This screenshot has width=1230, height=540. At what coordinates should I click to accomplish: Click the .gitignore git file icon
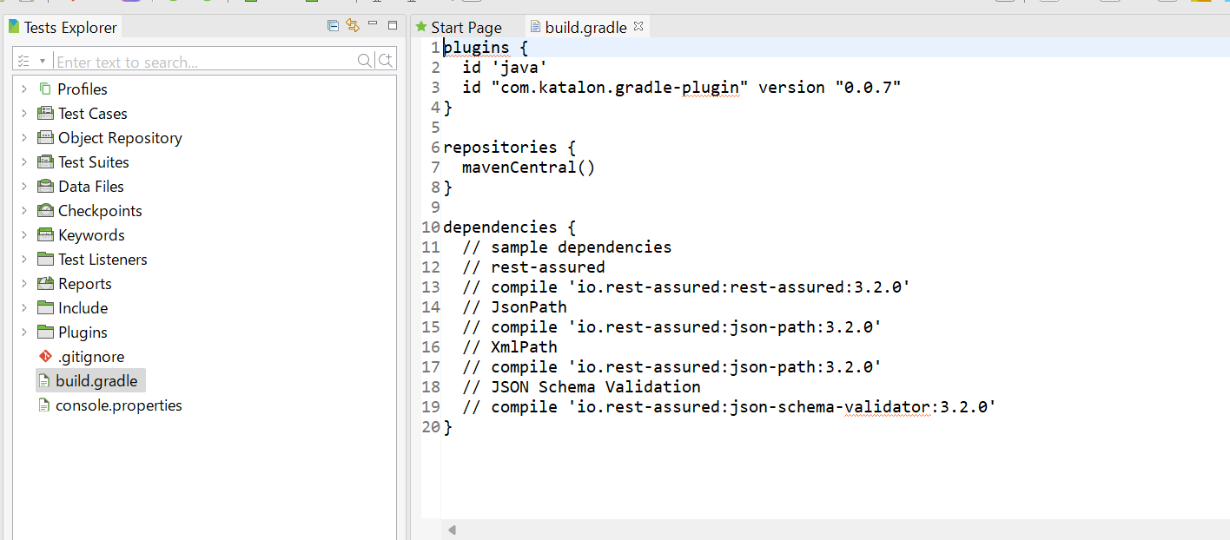click(x=45, y=356)
